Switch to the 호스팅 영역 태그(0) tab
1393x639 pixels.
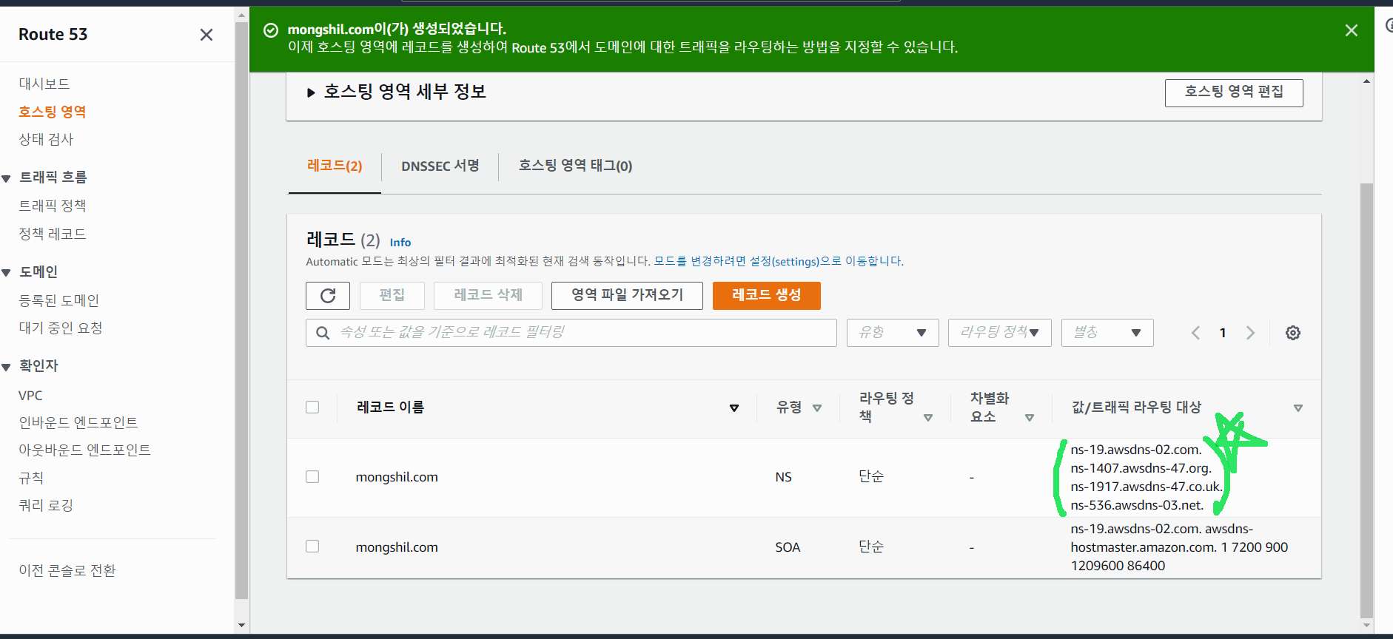[x=575, y=166]
